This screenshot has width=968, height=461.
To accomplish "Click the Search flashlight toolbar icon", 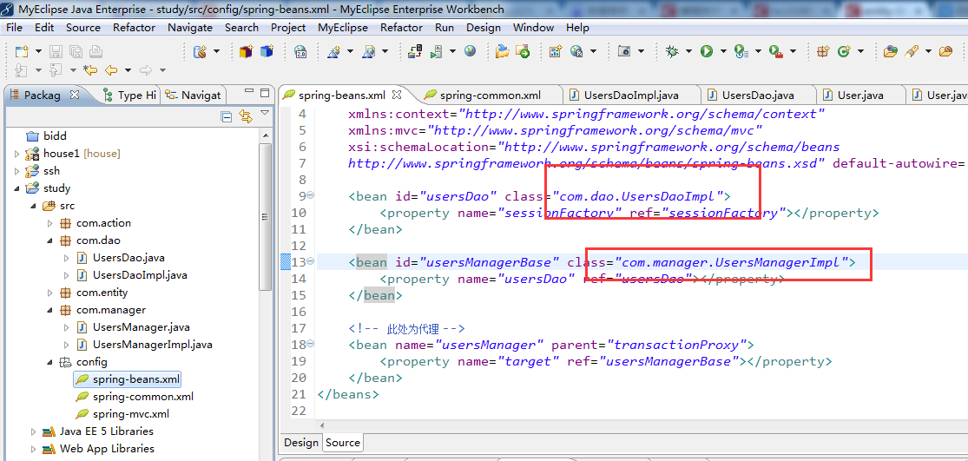I will [912, 52].
